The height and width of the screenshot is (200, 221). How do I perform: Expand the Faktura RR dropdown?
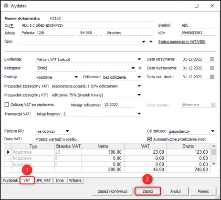click(67, 131)
